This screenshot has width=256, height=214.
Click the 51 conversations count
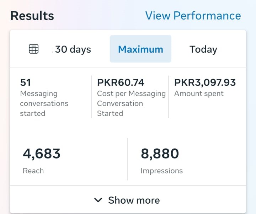tap(26, 82)
